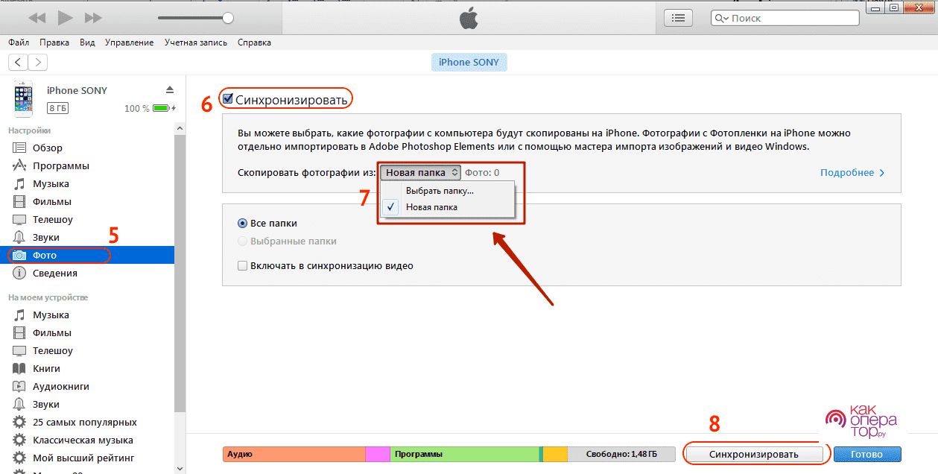Viewport: 938px width, 474px height.
Task: Open the Новая папка source dropdown
Action: pyautogui.click(x=420, y=172)
